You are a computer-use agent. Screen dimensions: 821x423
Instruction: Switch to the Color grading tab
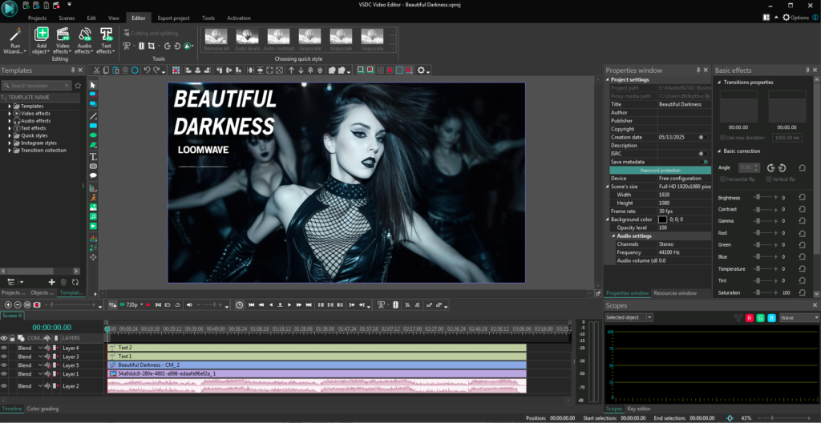coord(42,409)
